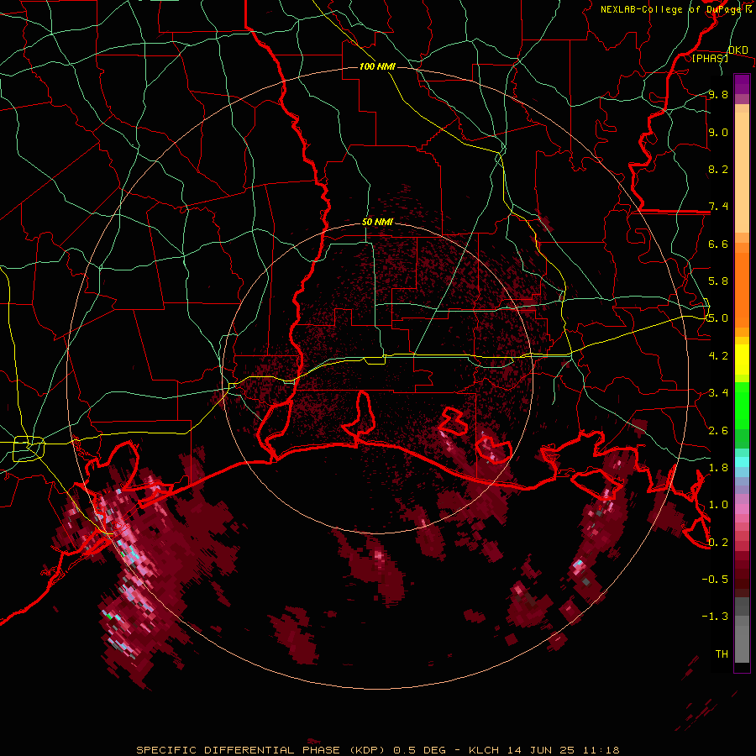Click the 3.4 scale value

coord(718,393)
